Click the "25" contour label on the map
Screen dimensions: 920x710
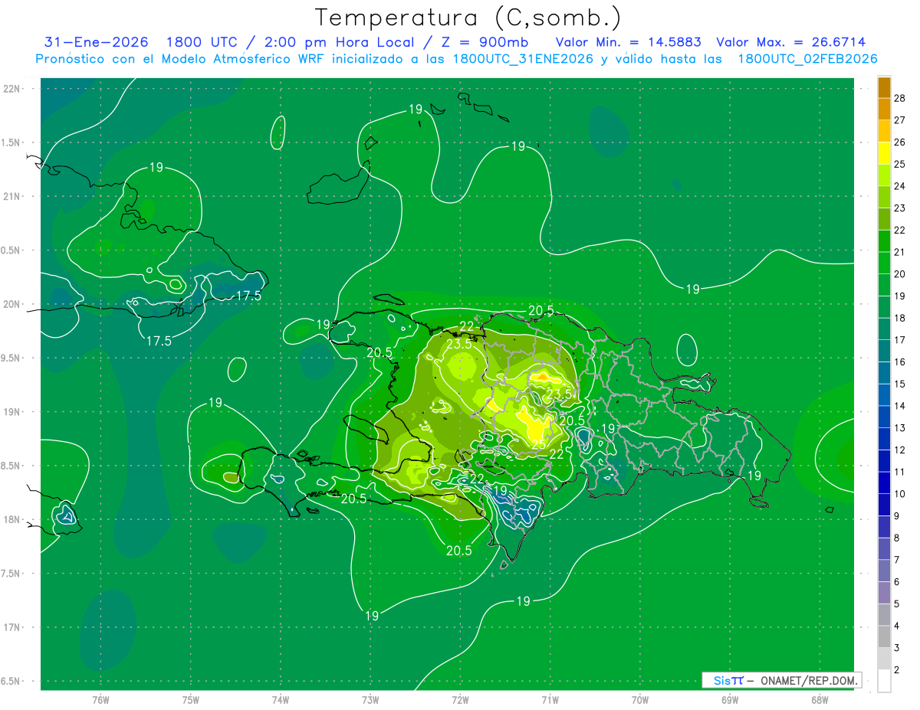coord(538,444)
